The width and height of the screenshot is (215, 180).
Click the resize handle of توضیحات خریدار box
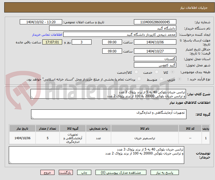pos(10,162)
